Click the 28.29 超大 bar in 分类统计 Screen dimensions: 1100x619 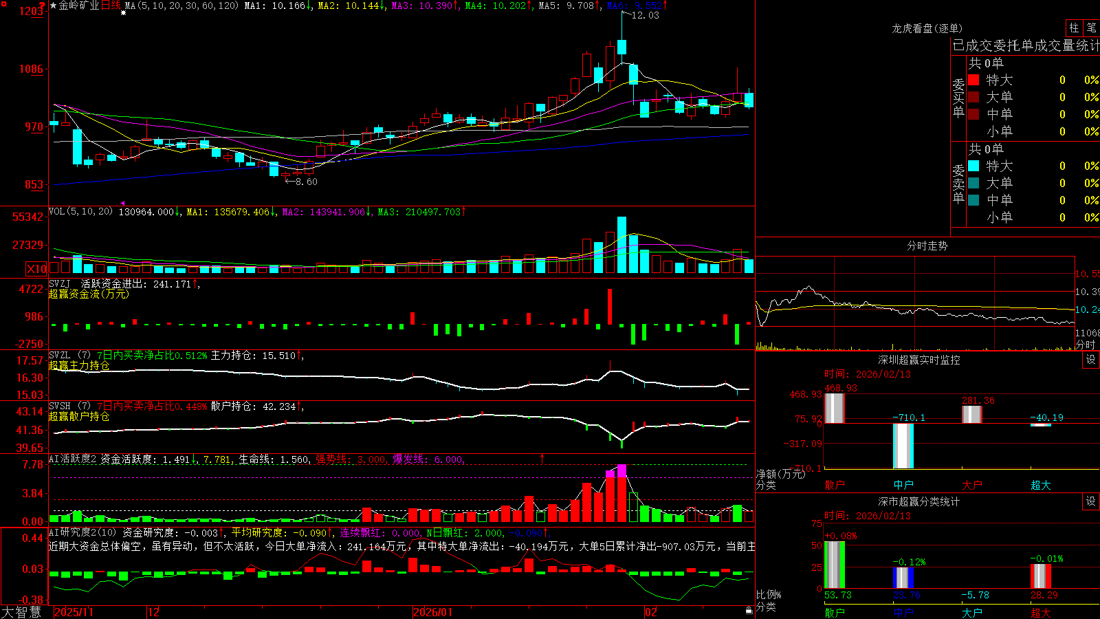(1040, 576)
